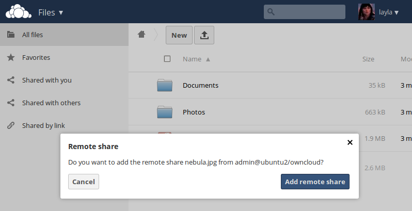Click layla's user avatar picture
The width and height of the screenshot is (412, 211).
366,12
